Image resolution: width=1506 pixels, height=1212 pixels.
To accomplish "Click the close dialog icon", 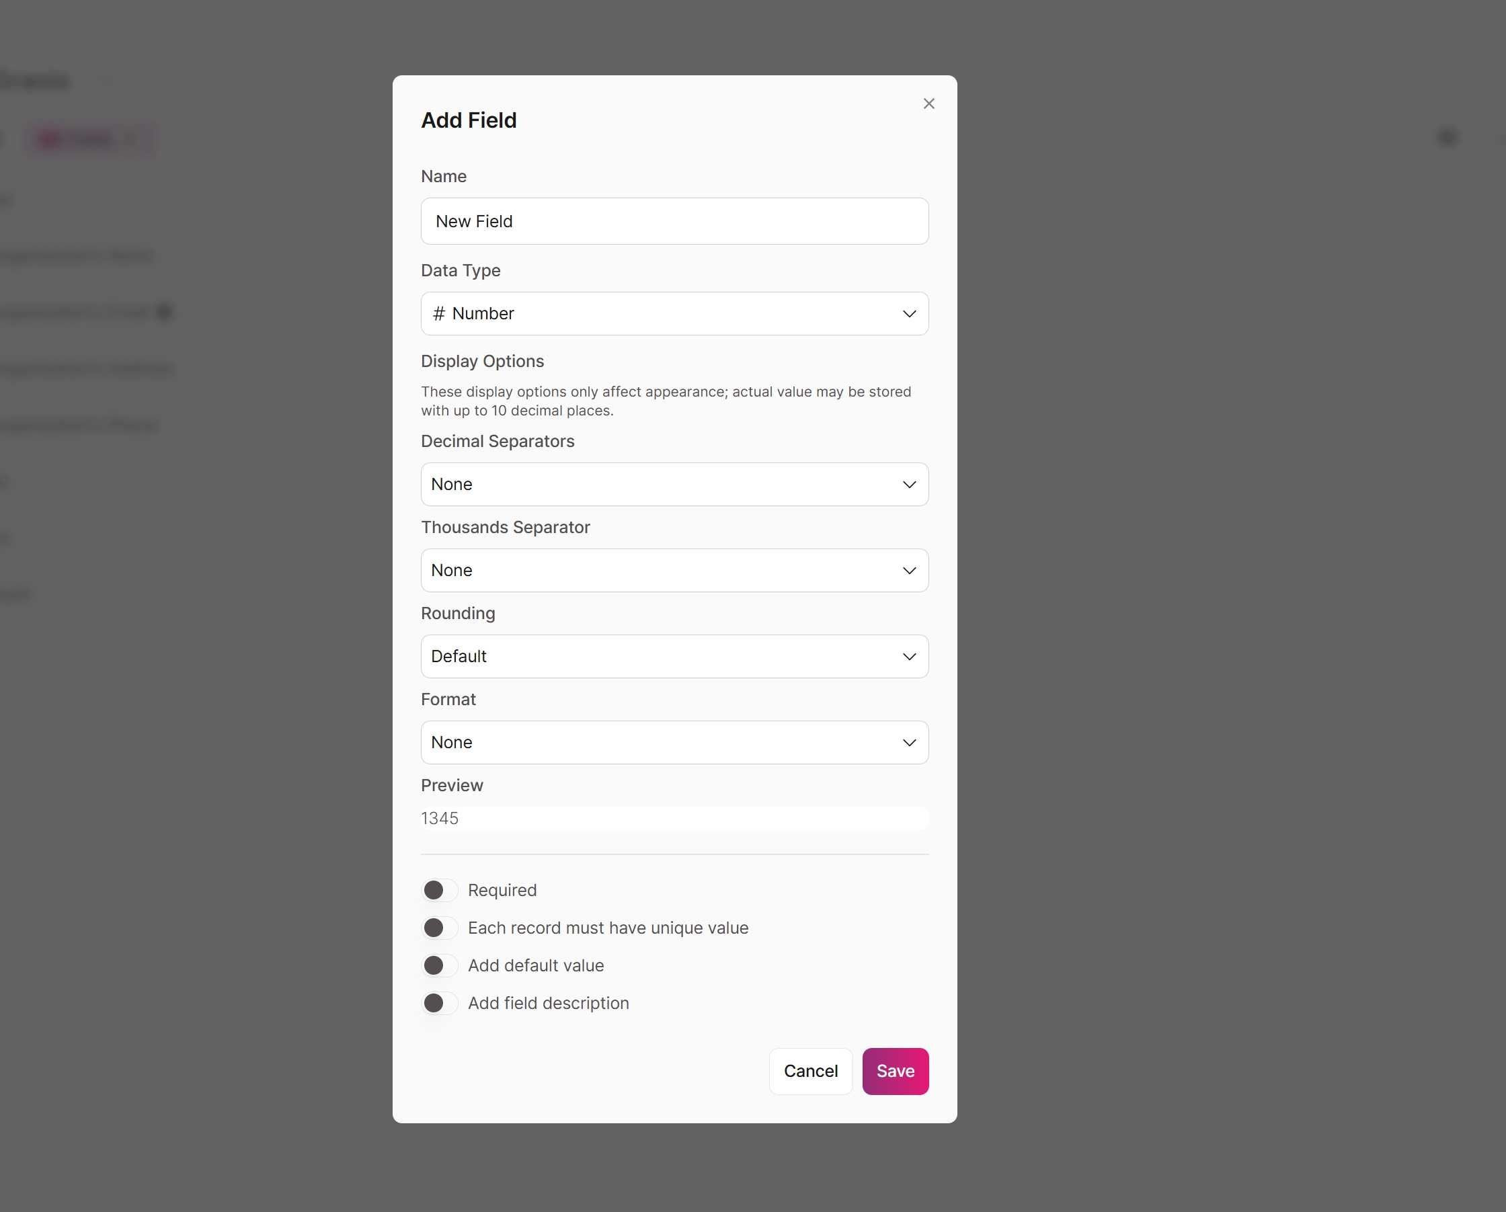I will [x=930, y=104].
